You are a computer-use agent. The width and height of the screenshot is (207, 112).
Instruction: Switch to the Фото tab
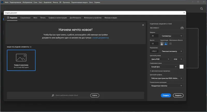(35, 18)
